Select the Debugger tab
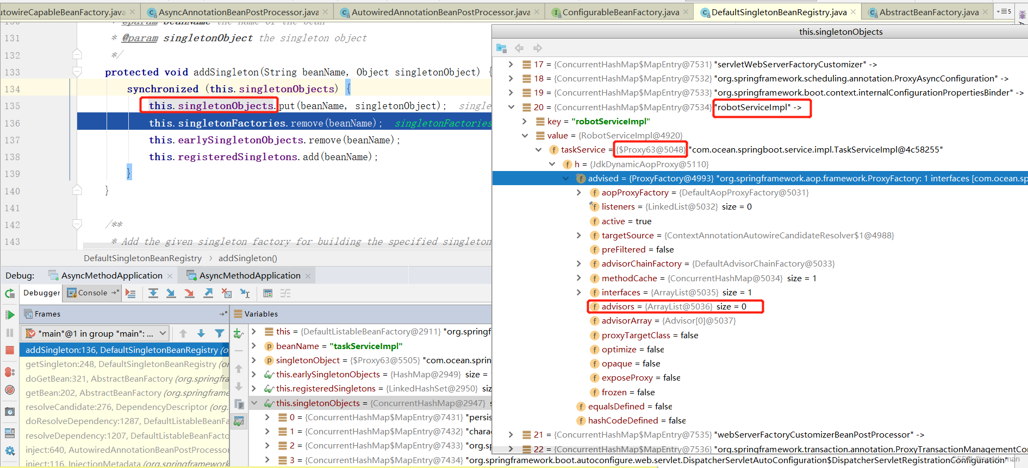Image resolution: width=1028 pixels, height=468 pixels. point(42,293)
